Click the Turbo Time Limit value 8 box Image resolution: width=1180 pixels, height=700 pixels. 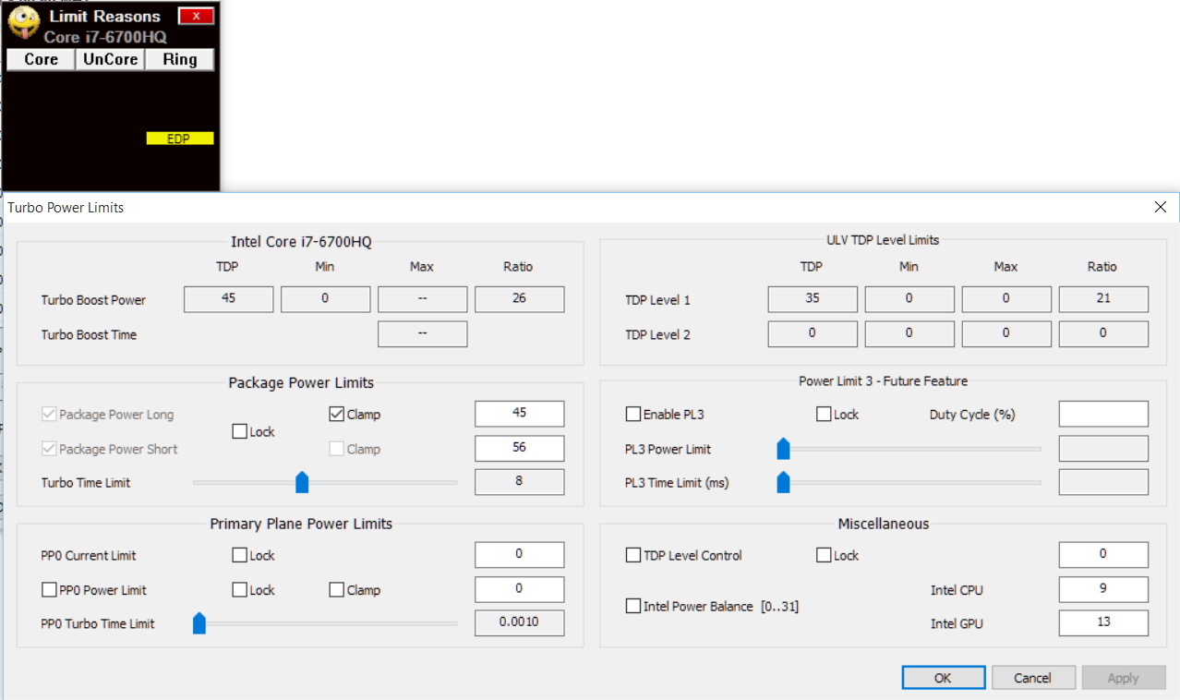pos(519,482)
